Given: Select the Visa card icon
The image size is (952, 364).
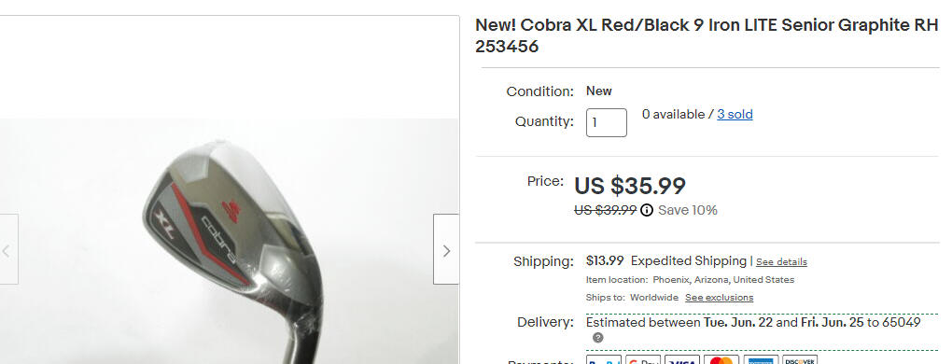Looking at the screenshot, I should 682,359.
